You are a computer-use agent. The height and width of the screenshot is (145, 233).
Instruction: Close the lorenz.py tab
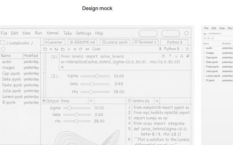(157, 101)
